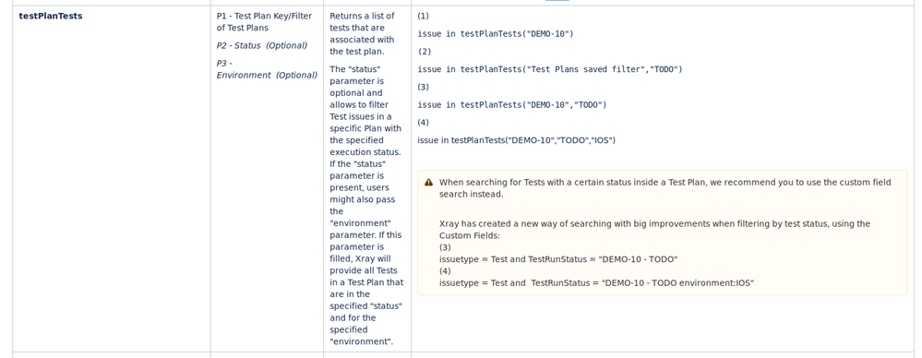Viewport: 922px width, 358px height.
Task: Click example label (2) above saved filter query
Action: 424,51
